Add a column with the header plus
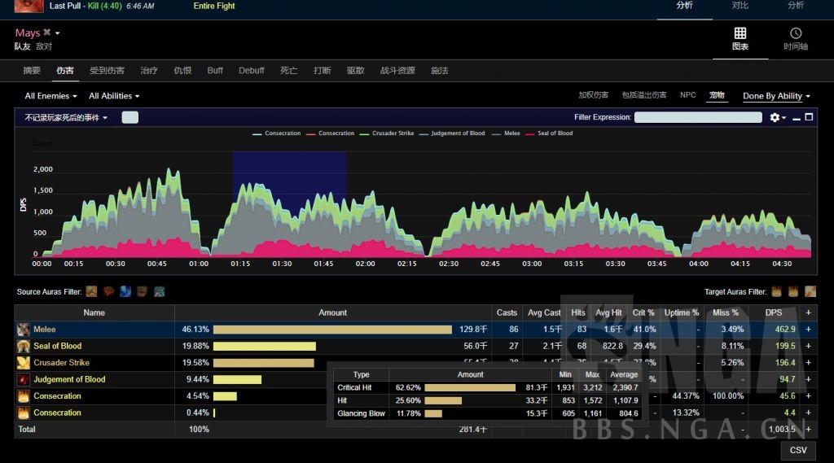 pos(808,312)
